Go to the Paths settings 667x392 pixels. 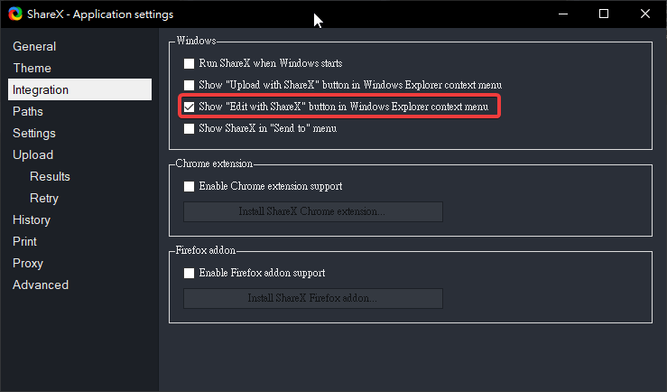28,111
